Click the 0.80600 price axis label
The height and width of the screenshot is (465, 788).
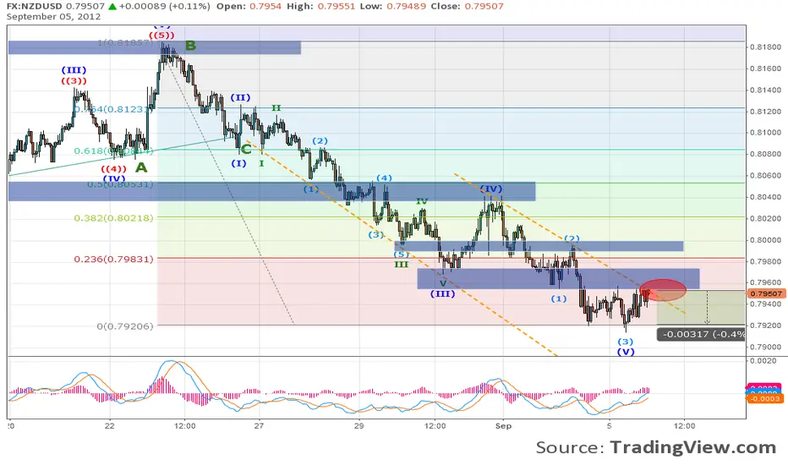click(765, 176)
